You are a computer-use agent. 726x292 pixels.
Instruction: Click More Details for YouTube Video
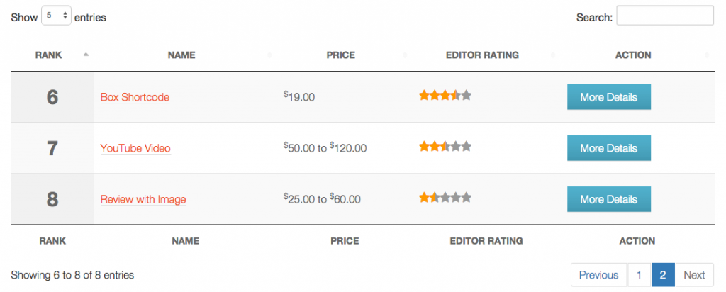609,148
